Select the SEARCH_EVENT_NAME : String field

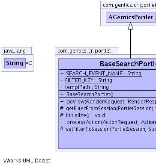point(104,74)
